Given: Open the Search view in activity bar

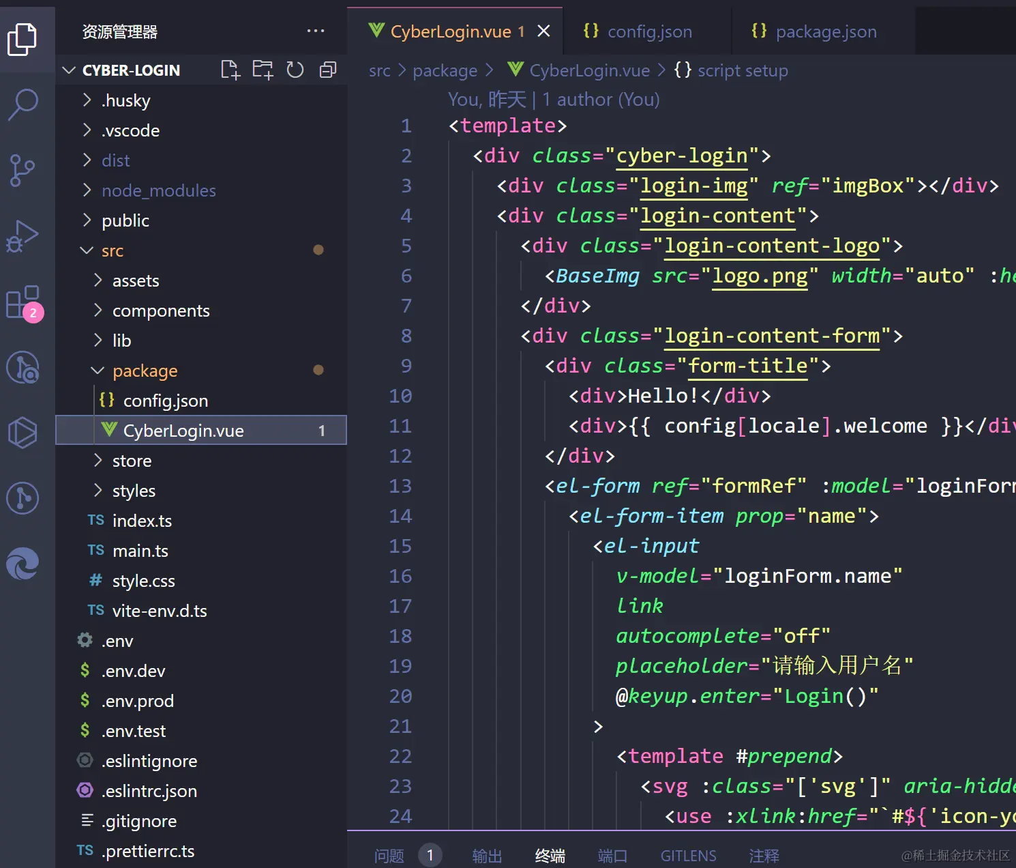Looking at the screenshot, I should point(23,104).
